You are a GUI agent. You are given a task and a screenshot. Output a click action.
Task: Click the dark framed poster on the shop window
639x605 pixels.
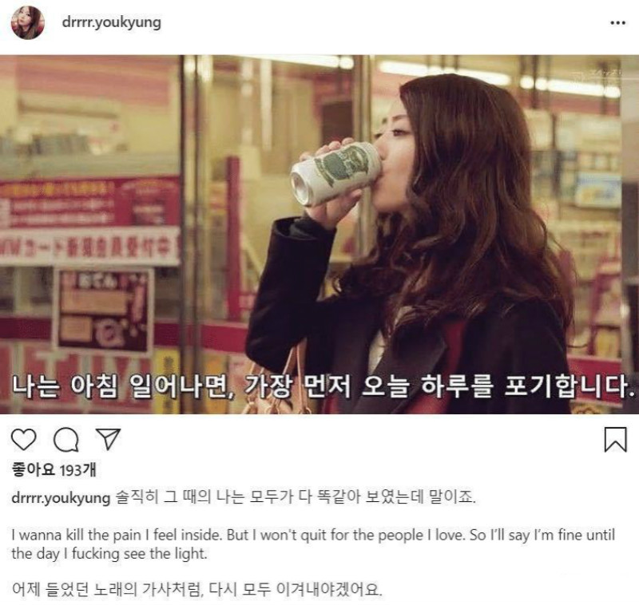(103, 310)
